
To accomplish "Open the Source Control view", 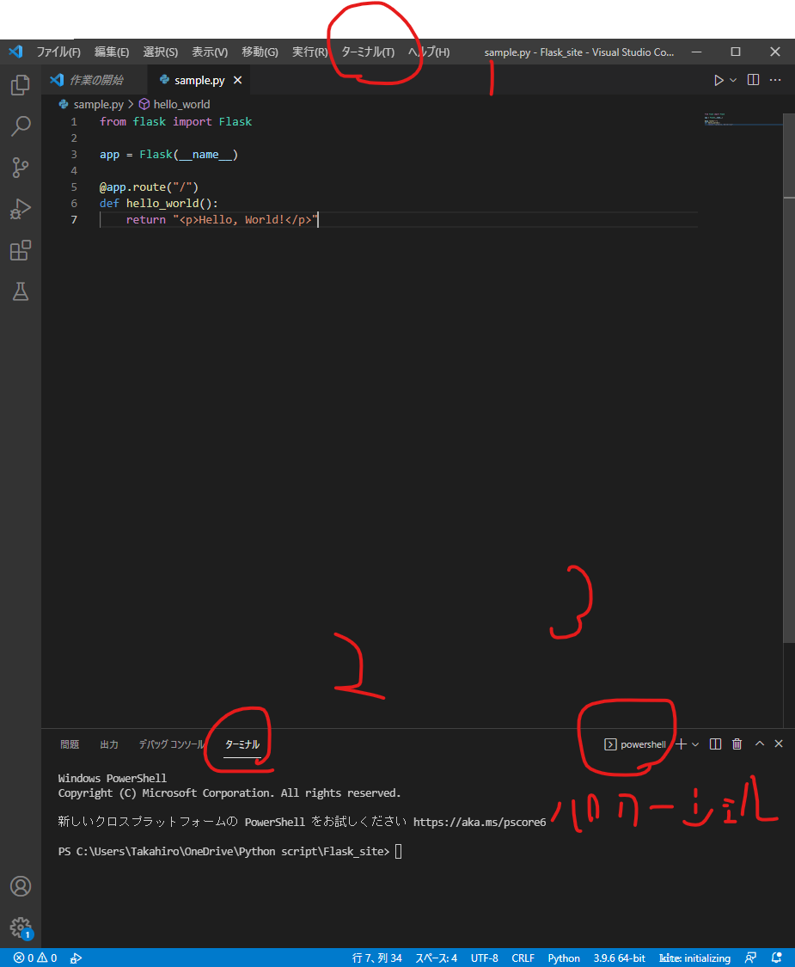I will pos(20,168).
